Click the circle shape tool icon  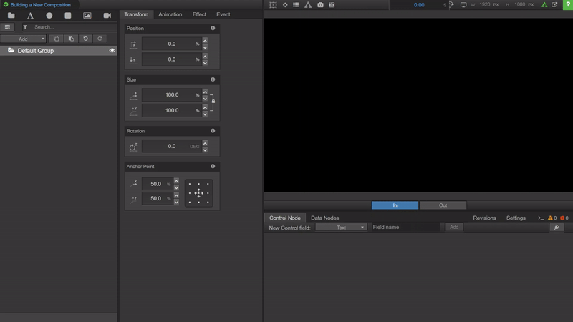pyautogui.click(x=49, y=15)
